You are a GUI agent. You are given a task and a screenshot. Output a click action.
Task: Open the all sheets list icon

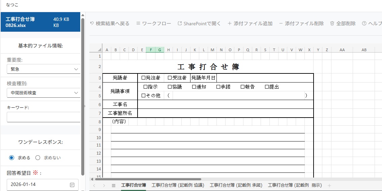pyautogui.click(x=114, y=185)
